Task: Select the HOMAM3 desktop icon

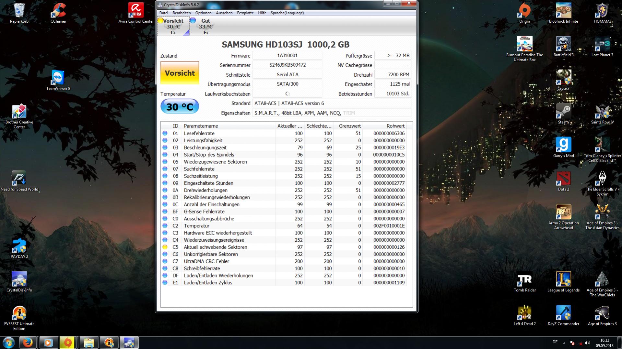Action: point(602,13)
